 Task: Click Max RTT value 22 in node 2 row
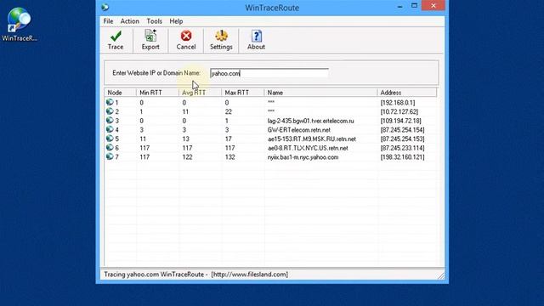pos(228,111)
